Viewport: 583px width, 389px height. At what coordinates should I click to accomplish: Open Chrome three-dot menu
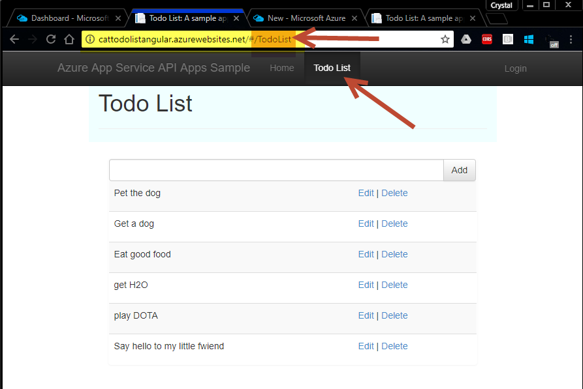[x=571, y=39]
